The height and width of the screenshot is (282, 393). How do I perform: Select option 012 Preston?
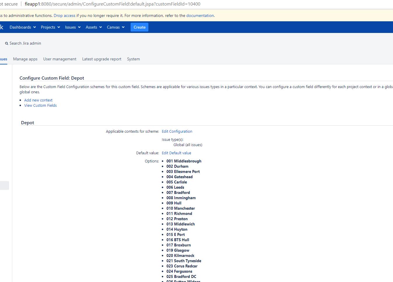(177, 219)
